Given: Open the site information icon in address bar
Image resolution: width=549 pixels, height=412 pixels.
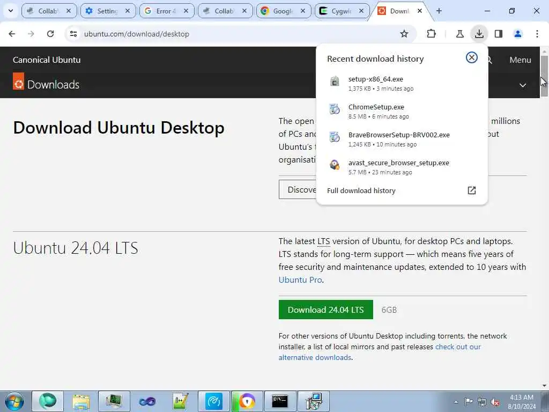Looking at the screenshot, I should tap(73, 34).
